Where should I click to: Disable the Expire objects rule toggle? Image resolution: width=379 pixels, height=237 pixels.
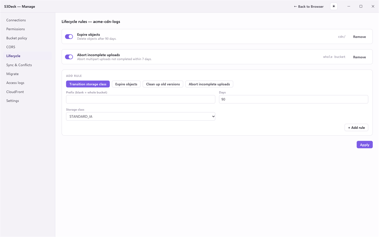pos(69,36)
